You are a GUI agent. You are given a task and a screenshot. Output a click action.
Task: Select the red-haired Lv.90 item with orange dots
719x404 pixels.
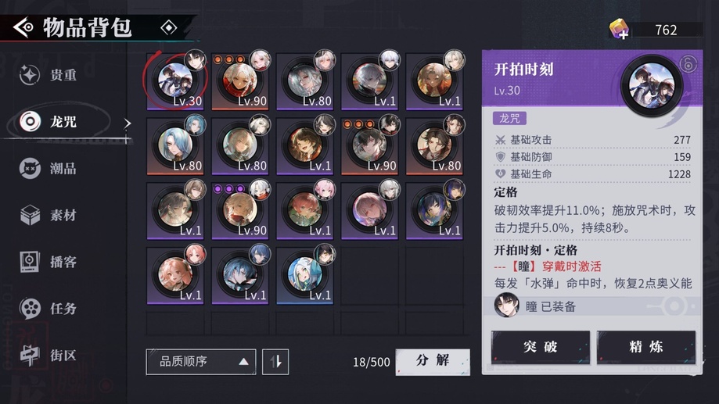coord(240,81)
